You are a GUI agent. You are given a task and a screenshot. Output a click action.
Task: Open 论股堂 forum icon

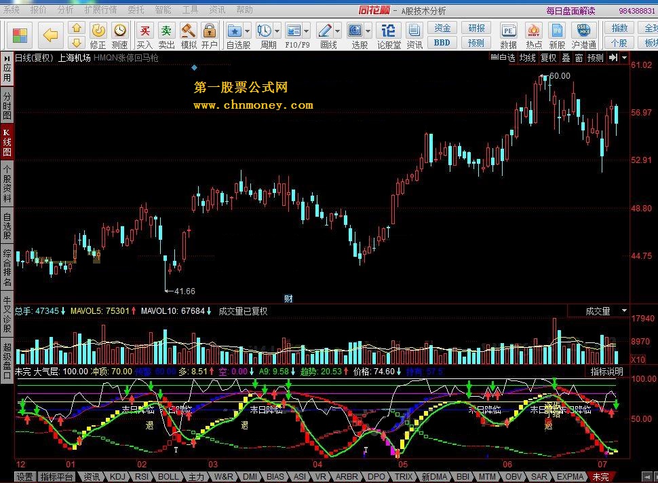click(x=389, y=36)
